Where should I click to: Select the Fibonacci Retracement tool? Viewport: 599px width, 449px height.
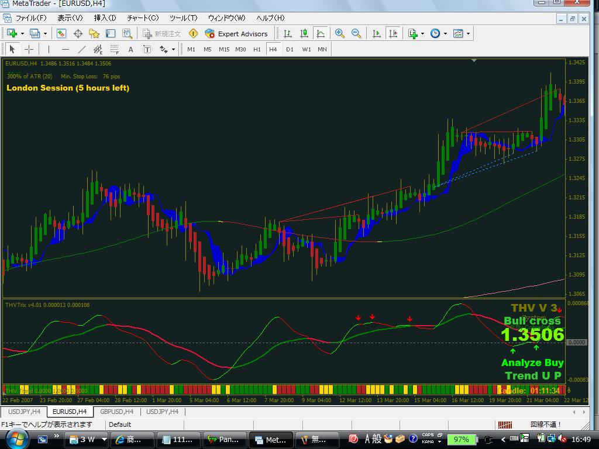click(114, 49)
